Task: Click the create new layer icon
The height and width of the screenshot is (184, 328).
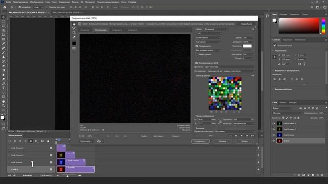Action: [318, 175]
